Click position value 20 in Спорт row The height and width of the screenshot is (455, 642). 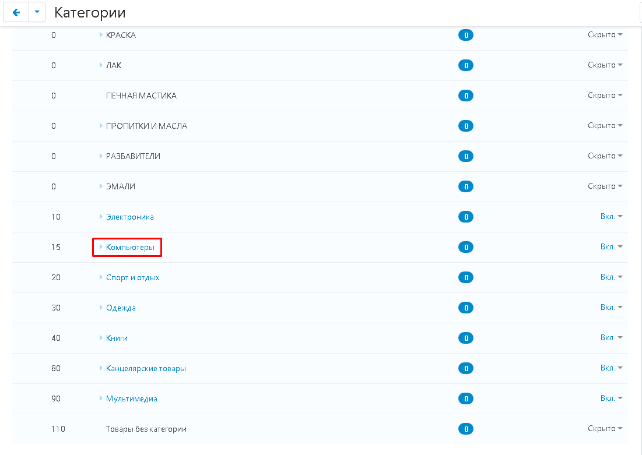pyautogui.click(x=55, y=277)
